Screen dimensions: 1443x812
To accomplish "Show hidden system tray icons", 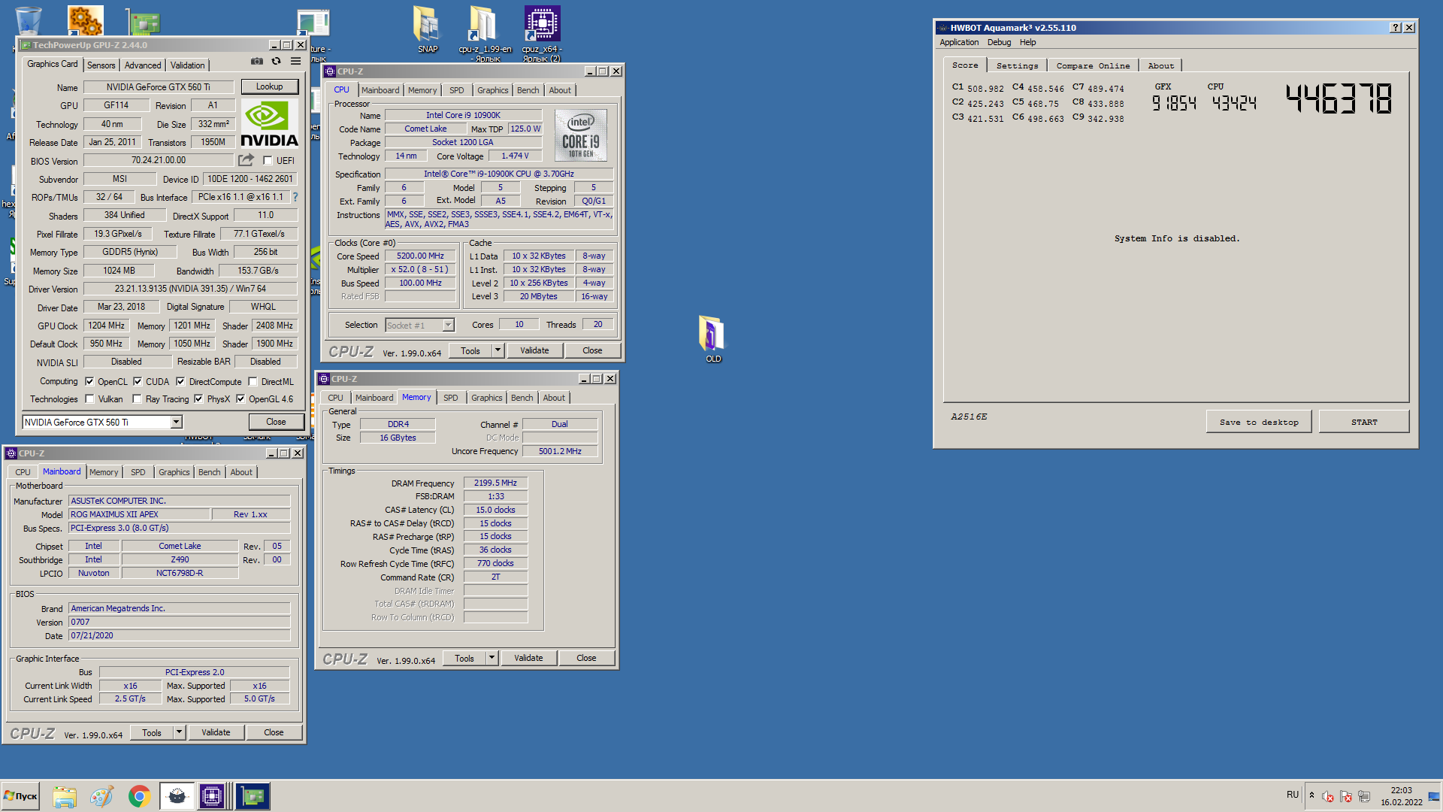I will click(x=1311, y=795).
